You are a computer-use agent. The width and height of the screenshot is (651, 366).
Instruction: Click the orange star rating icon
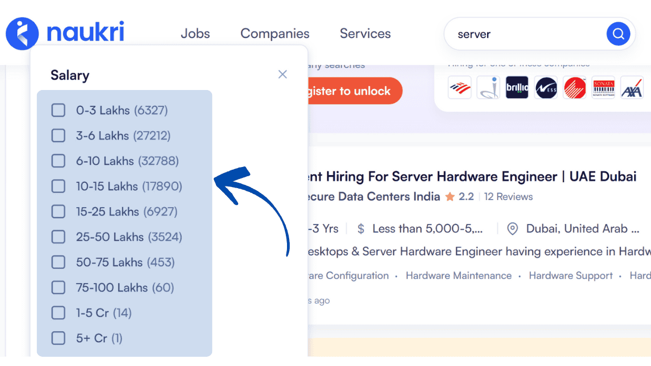[x=450, y=197]
